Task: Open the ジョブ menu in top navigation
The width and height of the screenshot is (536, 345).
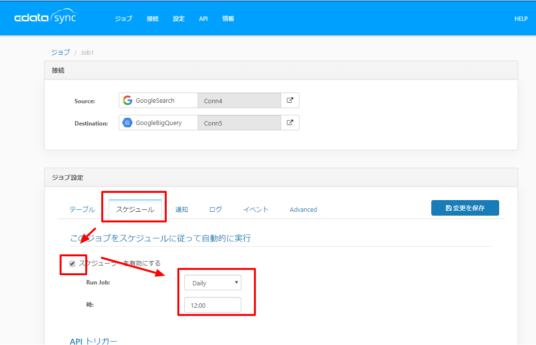Action: pyautogui.click(x=124, y=19)
